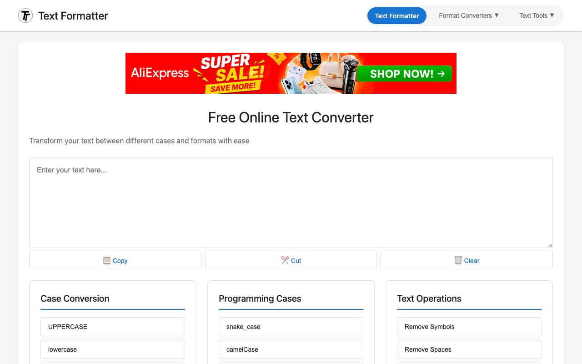The height and width of the screenshot is (364, 582).
Task: Click the textarea resize handle at its corner
Action: pyautogui.click(x=550, y=245)
